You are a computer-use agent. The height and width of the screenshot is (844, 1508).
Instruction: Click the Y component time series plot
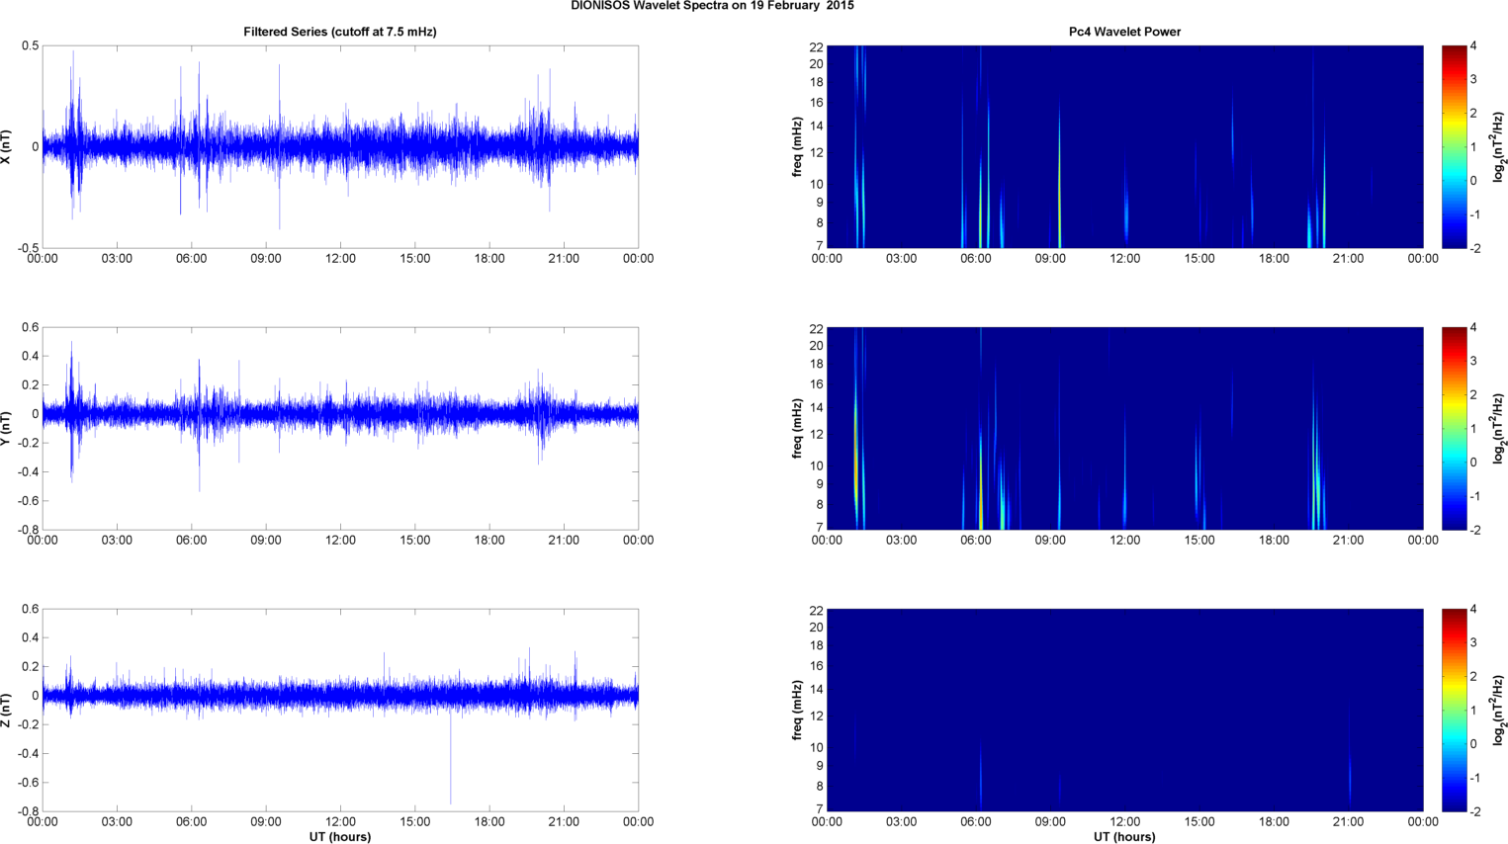[340, 429]
